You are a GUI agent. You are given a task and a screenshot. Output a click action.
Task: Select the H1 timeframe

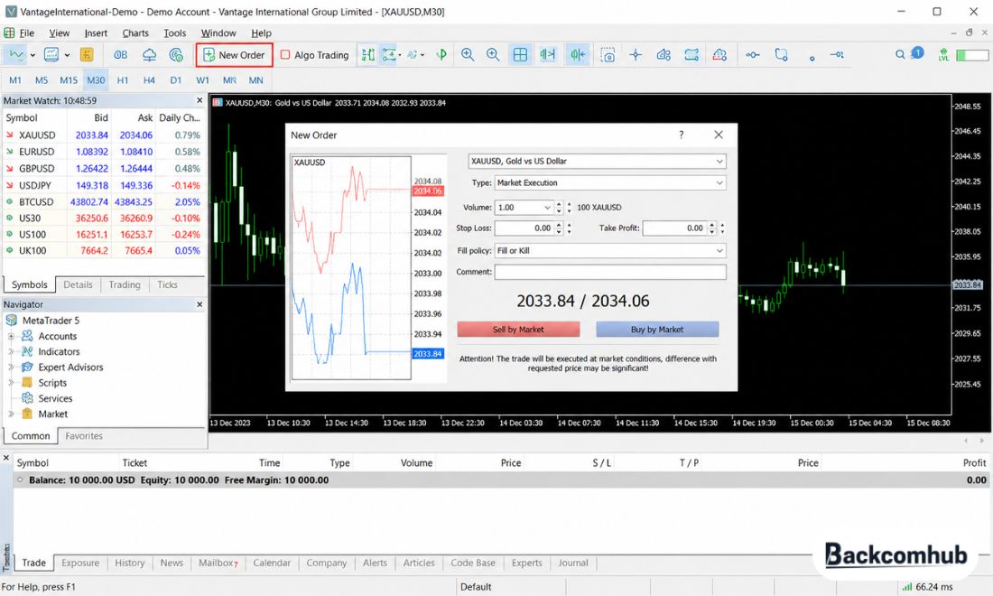123,80
